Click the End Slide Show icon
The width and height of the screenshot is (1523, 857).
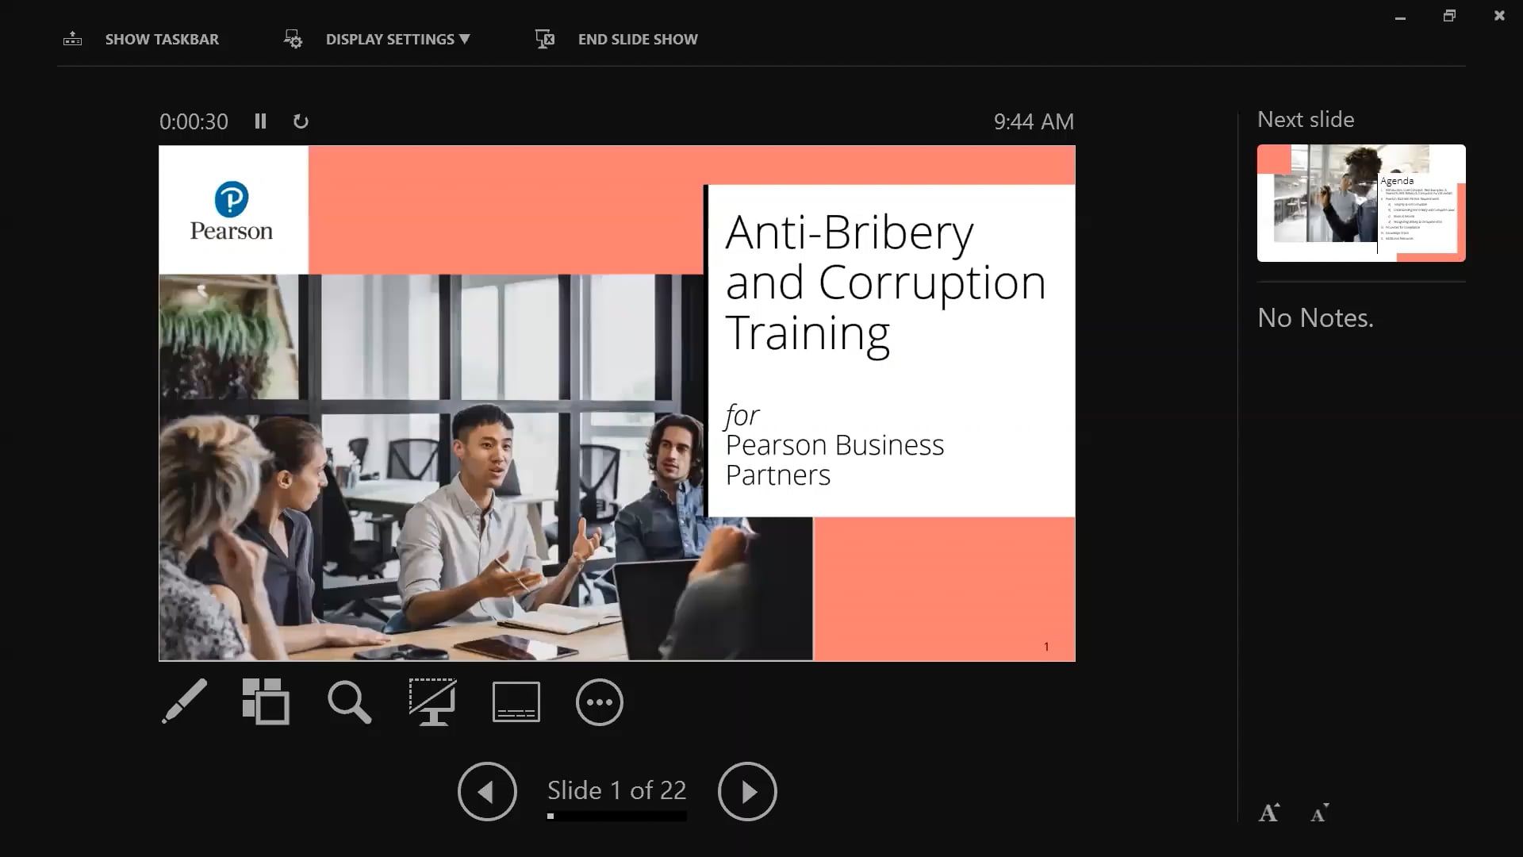(x=545, y=39)
